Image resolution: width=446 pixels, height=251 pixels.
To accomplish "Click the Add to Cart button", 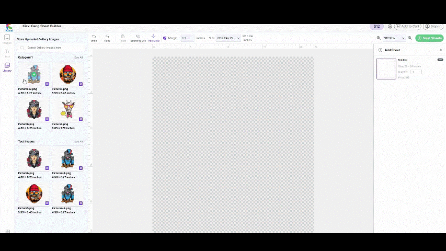I will coord(408,26).
